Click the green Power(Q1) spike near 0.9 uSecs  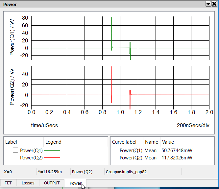[x=112, y=33]
